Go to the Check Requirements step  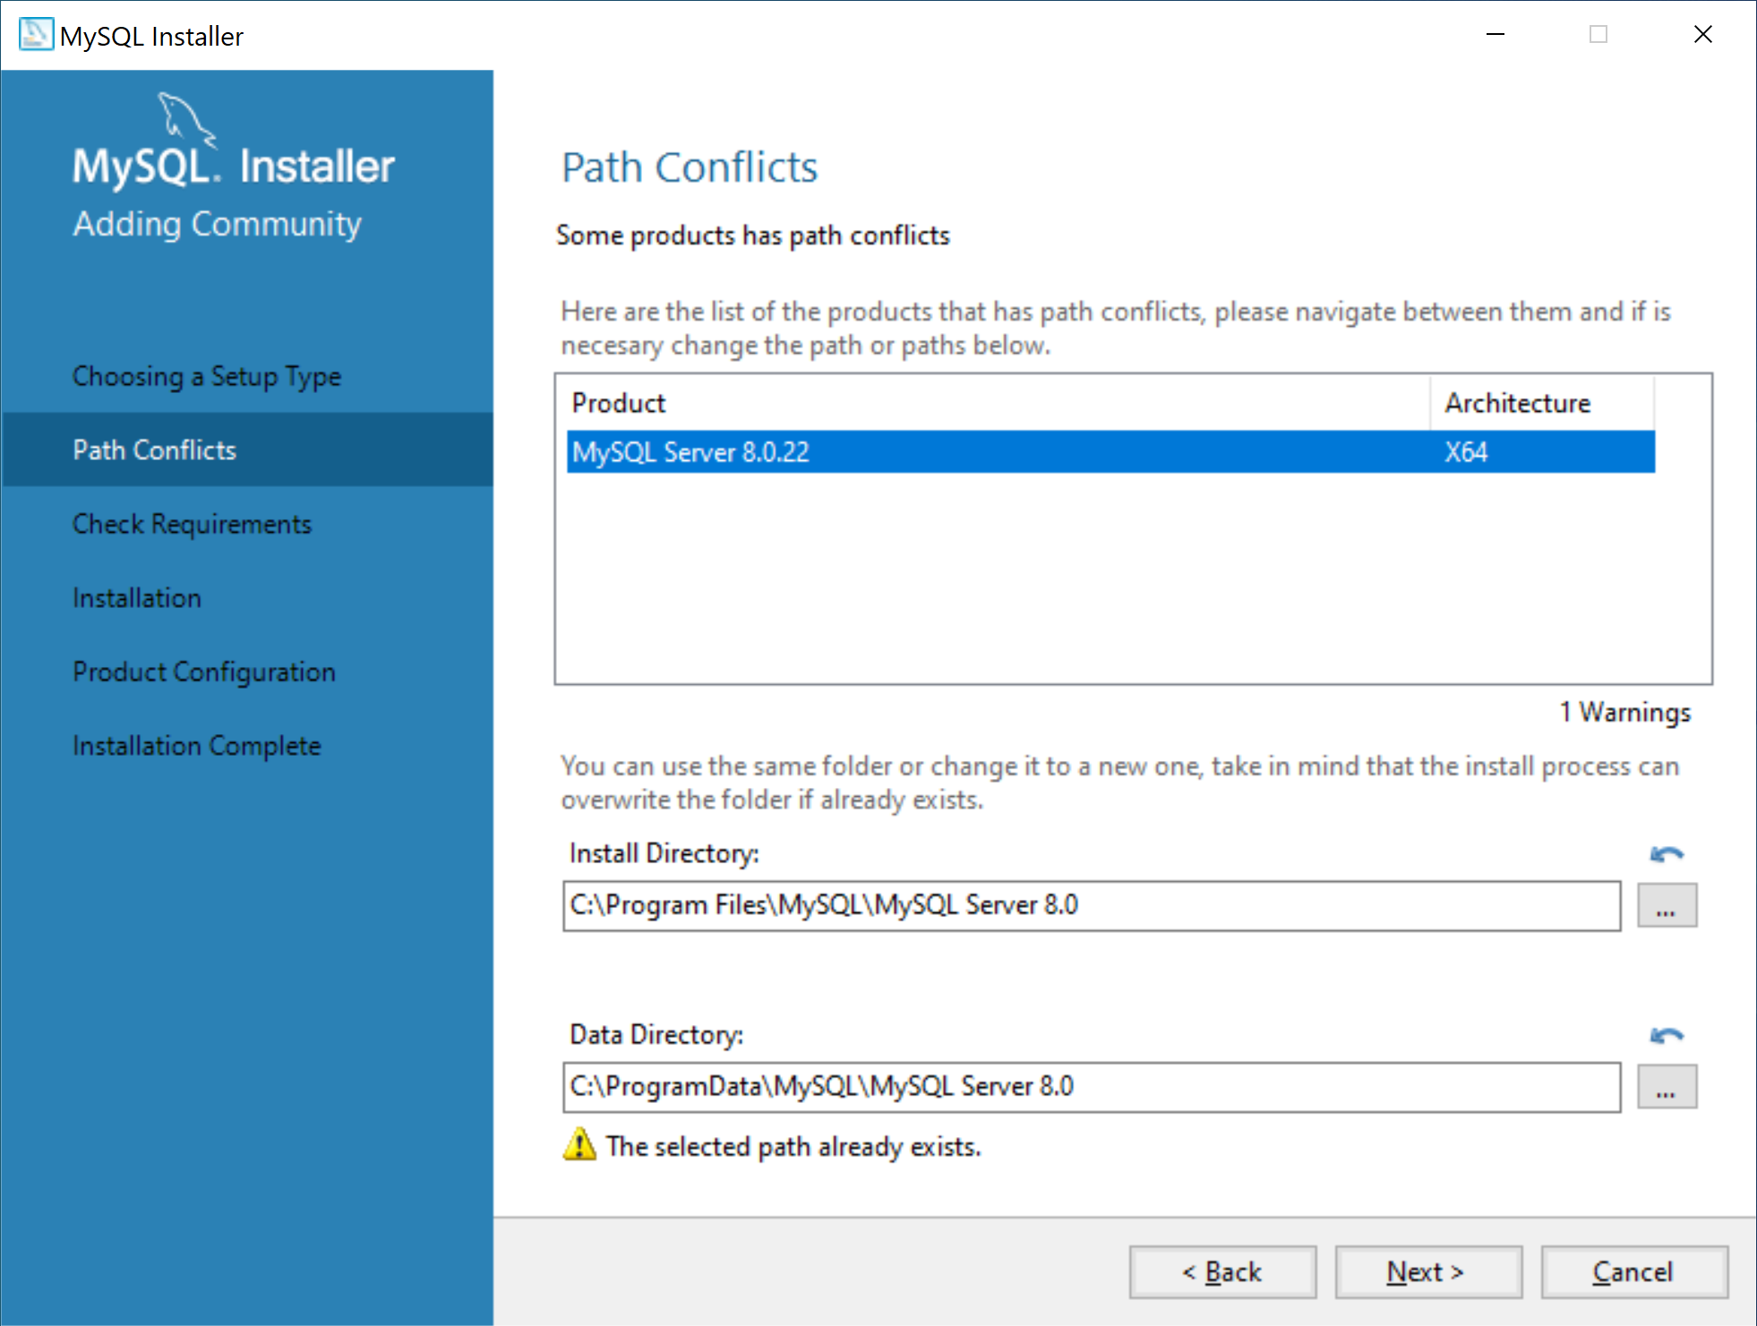click(x=192, y=524)
